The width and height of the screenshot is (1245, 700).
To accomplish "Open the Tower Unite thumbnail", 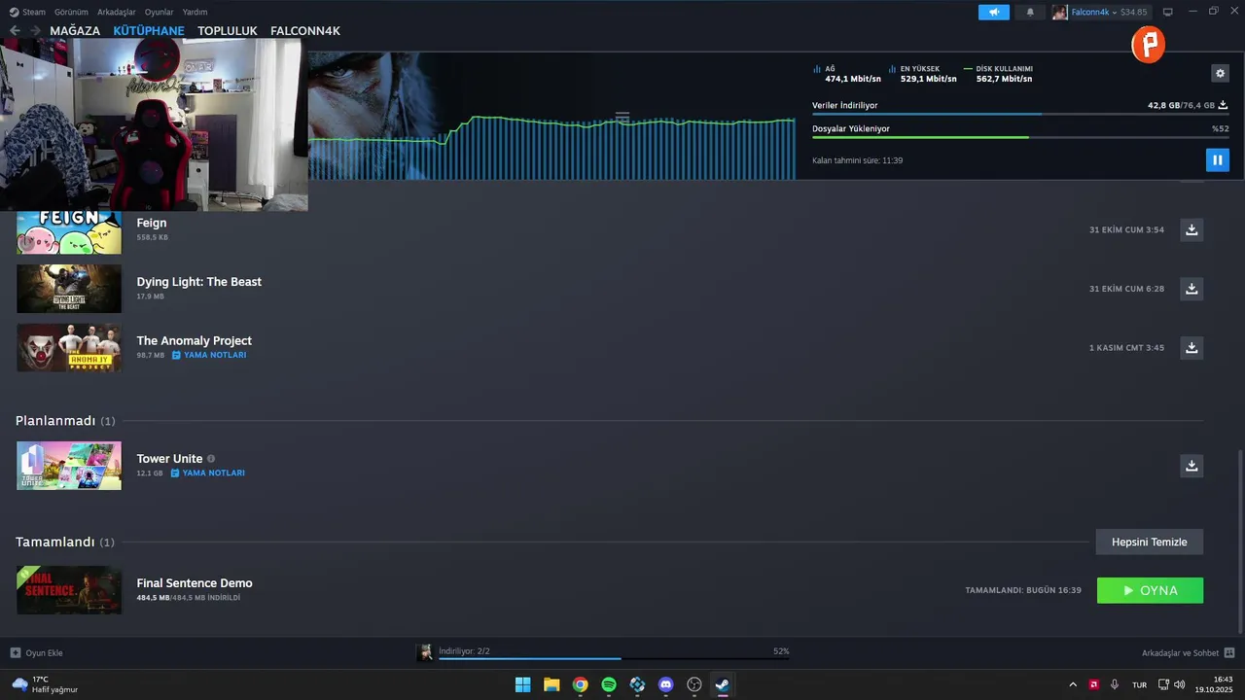I will point(69,466).
